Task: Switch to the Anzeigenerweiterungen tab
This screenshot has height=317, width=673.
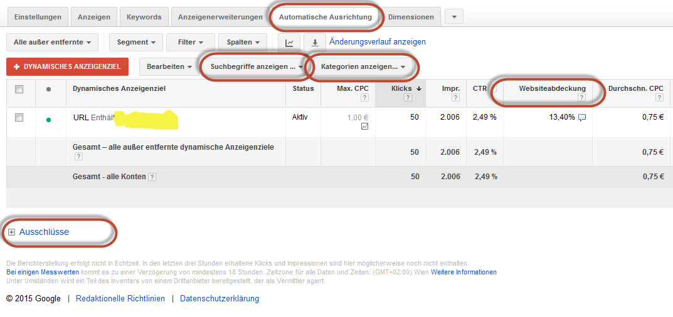Action: (220, 17)
